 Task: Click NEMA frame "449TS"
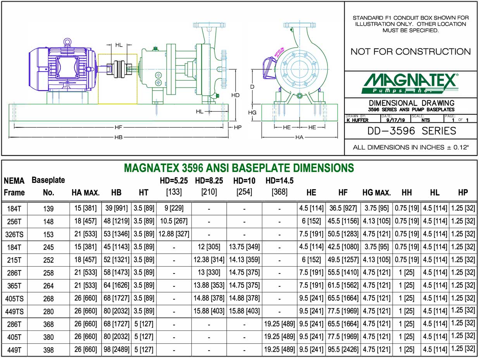[15, 312]
